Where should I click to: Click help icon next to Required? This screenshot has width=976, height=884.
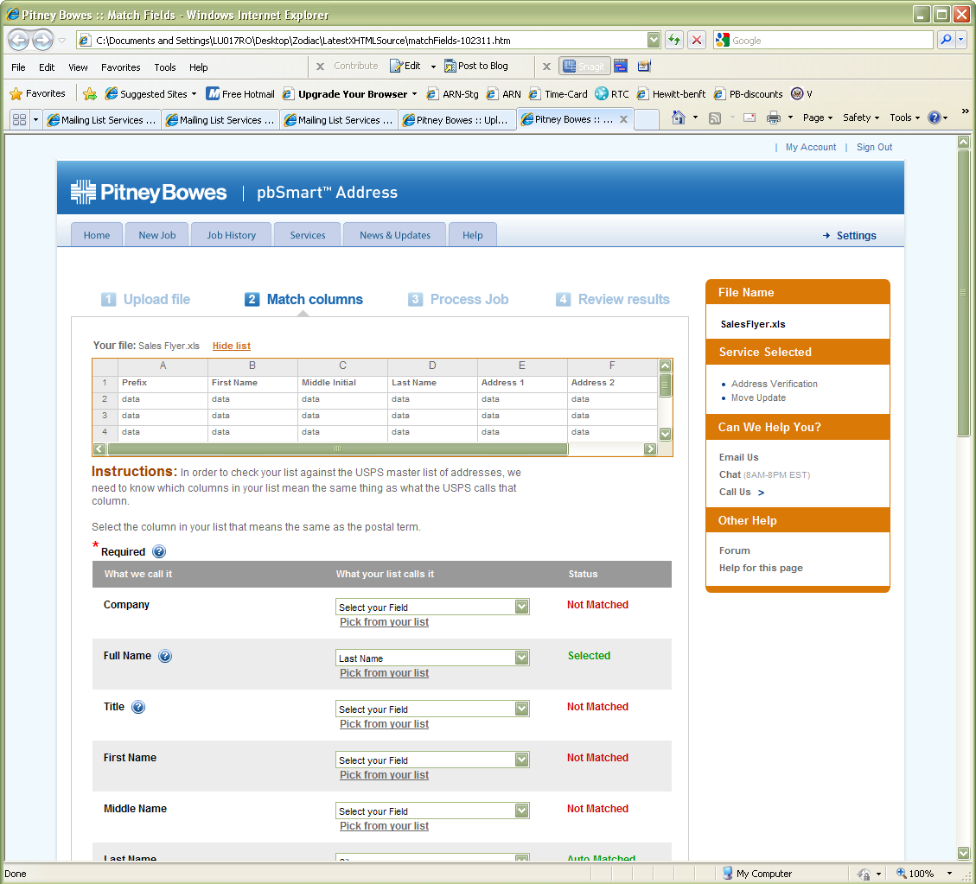tap(159, 552)
